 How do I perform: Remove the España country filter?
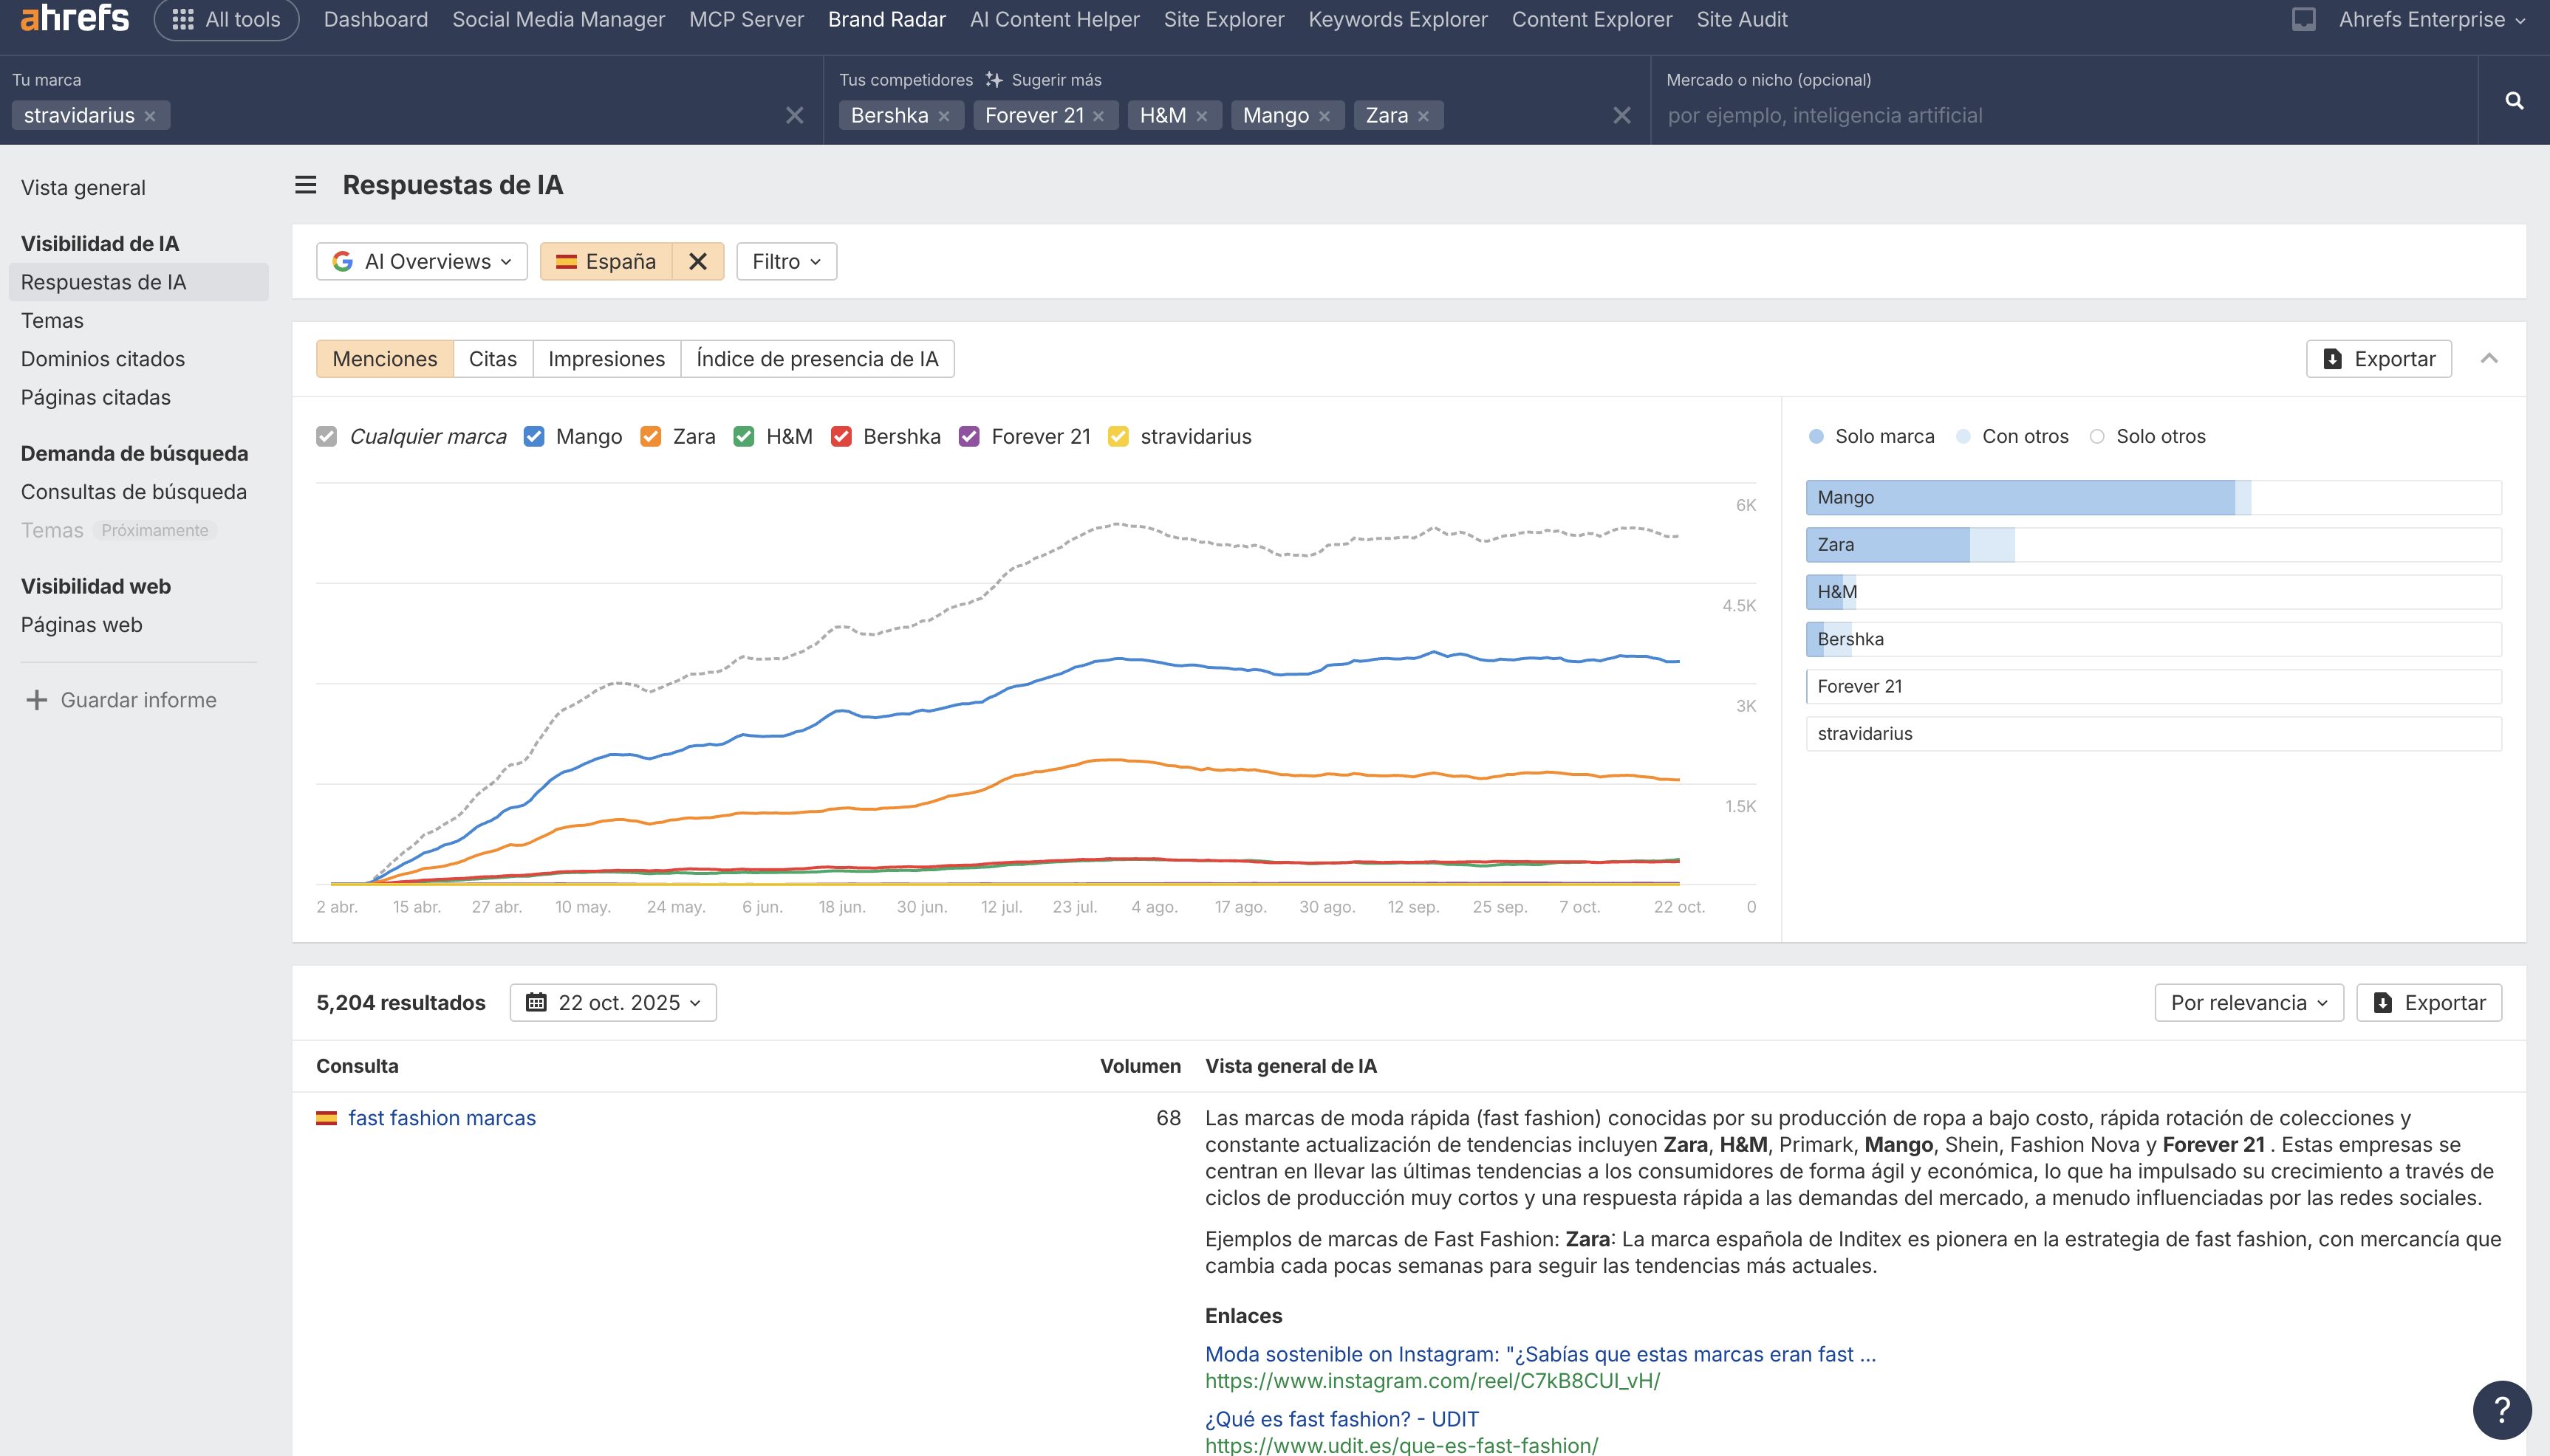click(x=697, y=262)
